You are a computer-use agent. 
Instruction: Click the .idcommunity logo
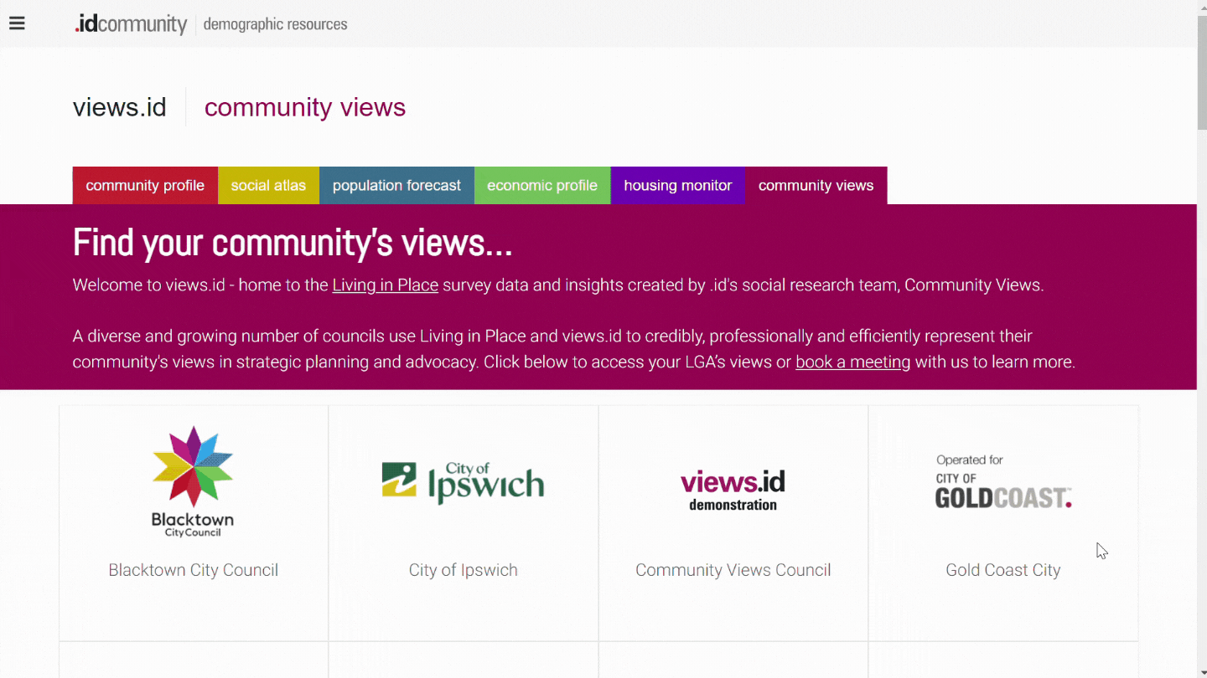131,24
